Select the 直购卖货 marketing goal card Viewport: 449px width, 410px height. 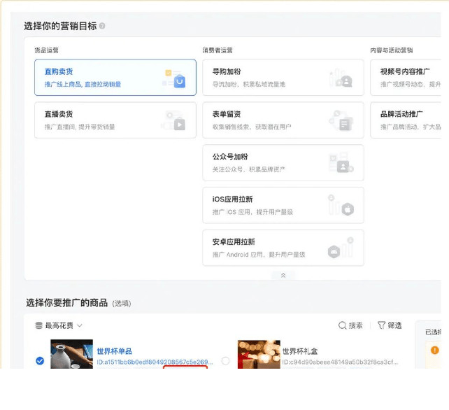pyautogui.click(x=115, y=78)
